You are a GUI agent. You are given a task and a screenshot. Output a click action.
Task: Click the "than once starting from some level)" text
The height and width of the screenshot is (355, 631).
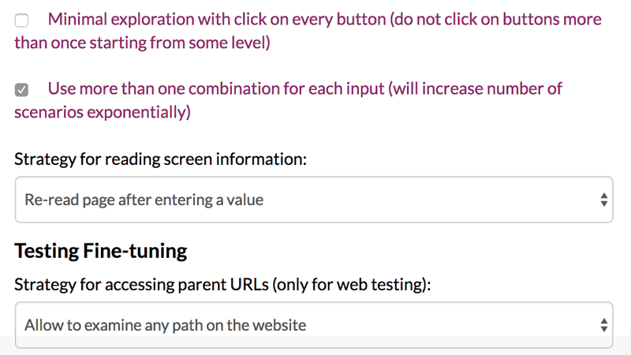(x=142, y=43)
